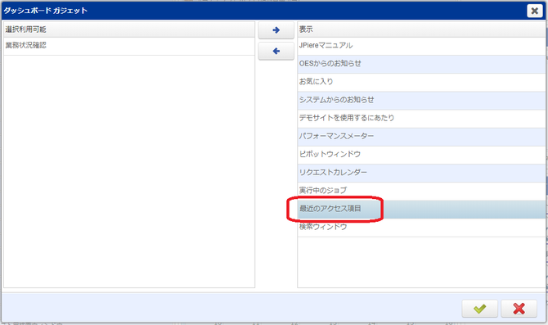Cancel with the red X button
This screenshot has width=548, height=325.
519,309
